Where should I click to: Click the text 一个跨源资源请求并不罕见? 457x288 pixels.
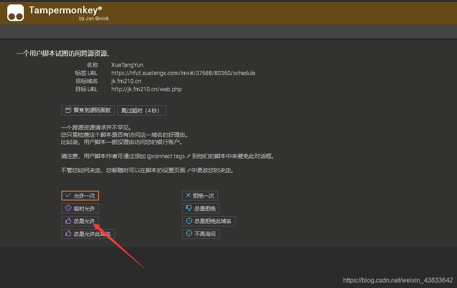96,127
